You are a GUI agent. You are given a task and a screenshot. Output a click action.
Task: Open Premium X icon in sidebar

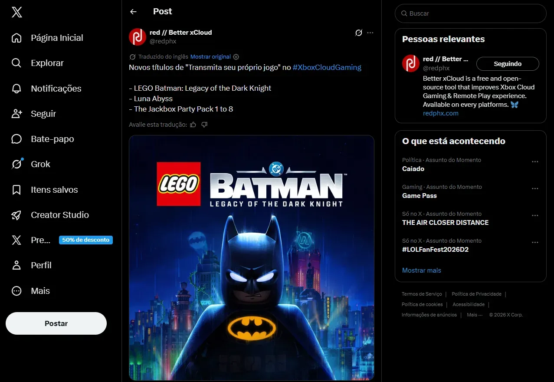tap(16, 240)
